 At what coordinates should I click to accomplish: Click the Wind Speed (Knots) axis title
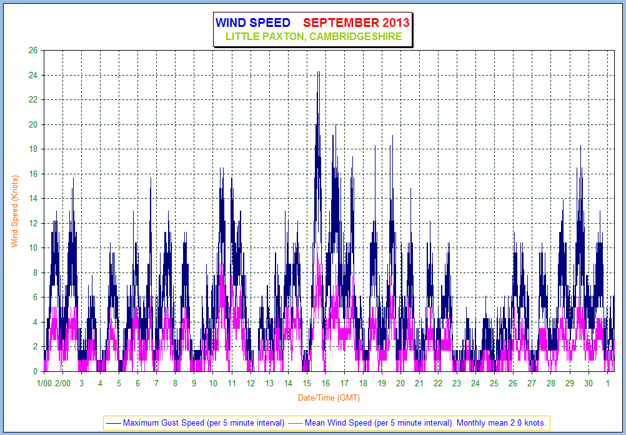15,211
